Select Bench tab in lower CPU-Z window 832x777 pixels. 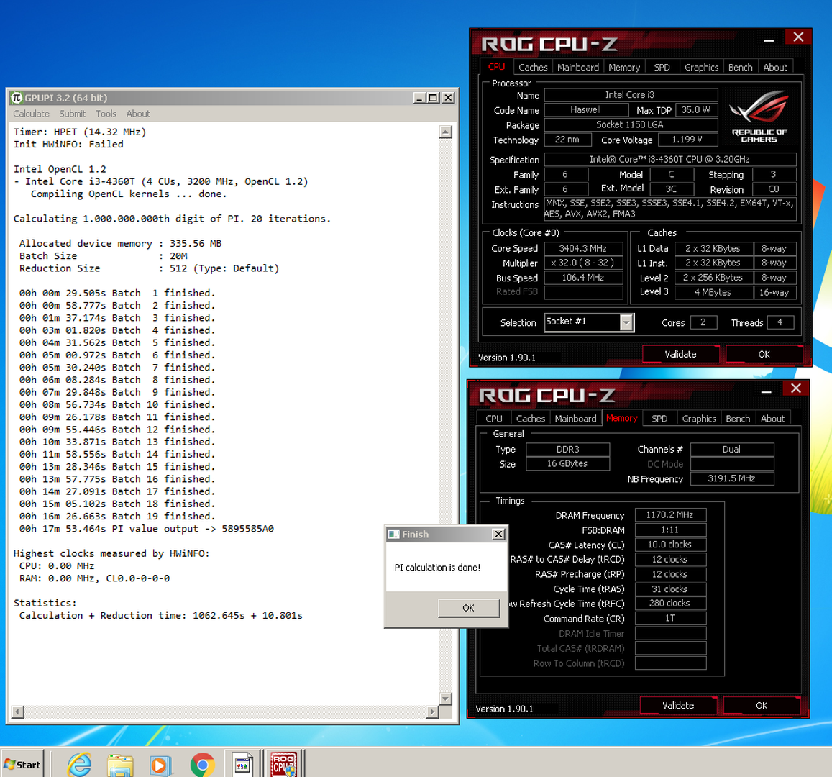[x=738, y=419]
